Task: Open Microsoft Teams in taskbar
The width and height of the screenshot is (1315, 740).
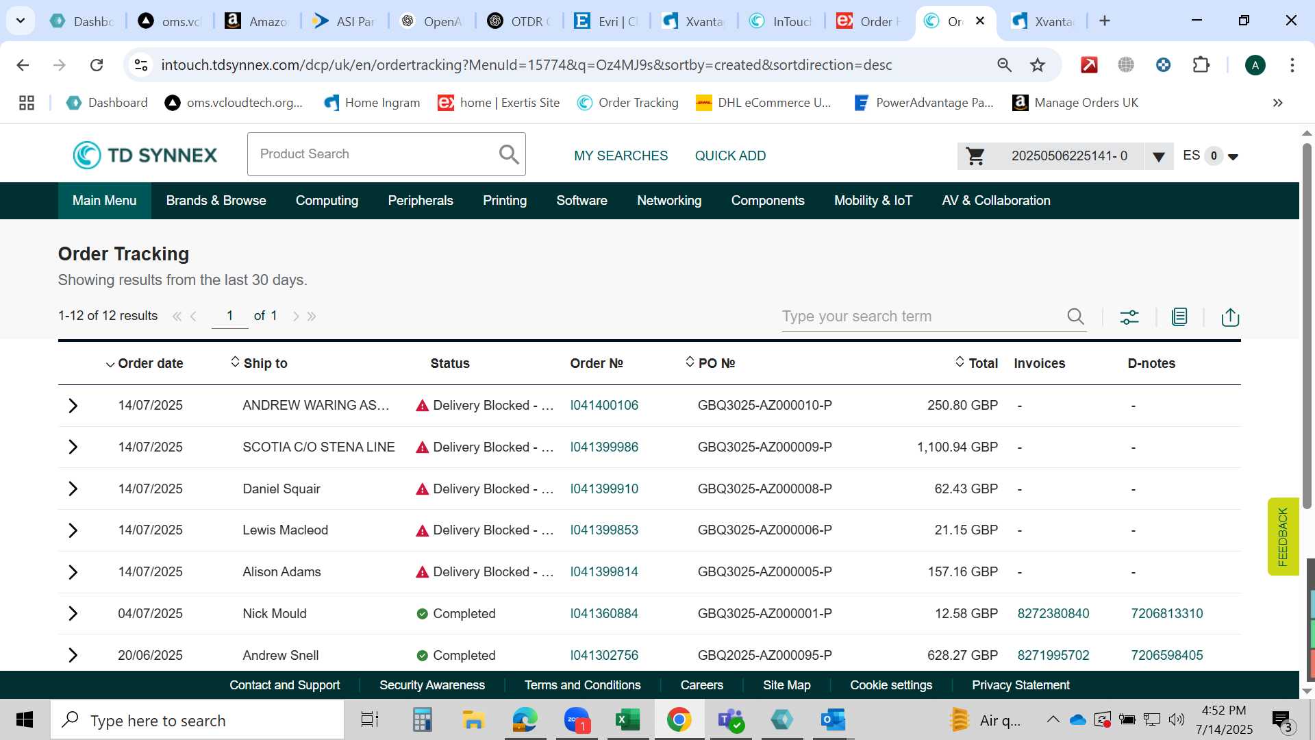Action: coord(731,720)
